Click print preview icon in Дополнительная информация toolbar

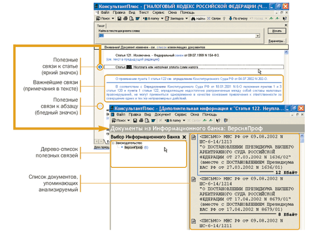(x=147, y=120)
